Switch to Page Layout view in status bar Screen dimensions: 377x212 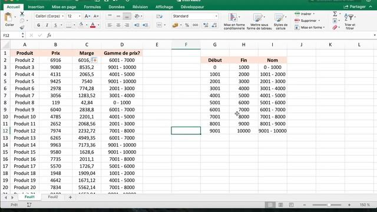pos(280,205)
